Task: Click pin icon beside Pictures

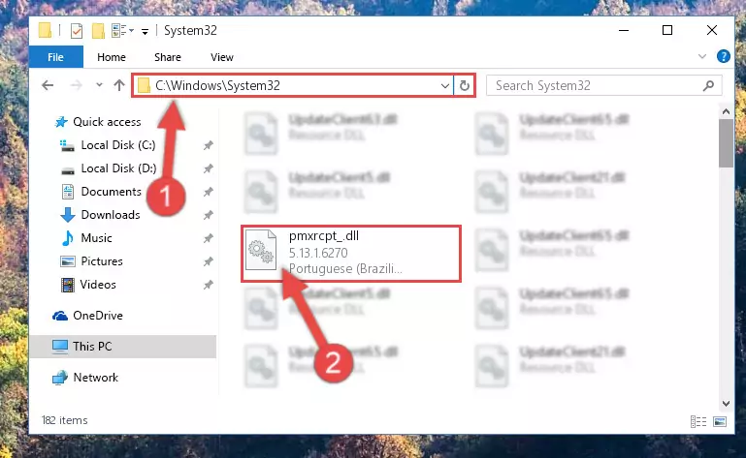Action: (x=208, y=261)
